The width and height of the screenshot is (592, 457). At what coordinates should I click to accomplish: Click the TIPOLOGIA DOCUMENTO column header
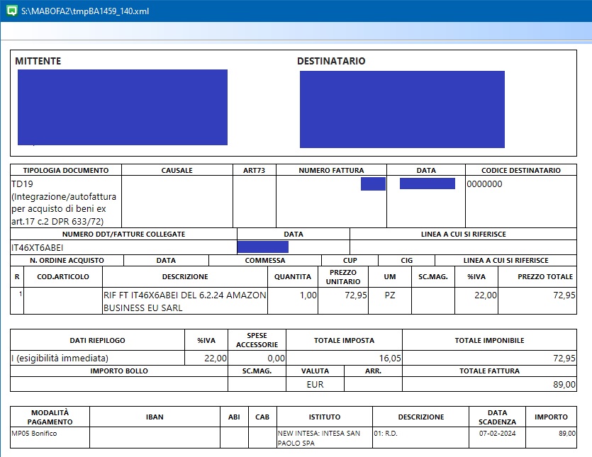coord(66,170)
